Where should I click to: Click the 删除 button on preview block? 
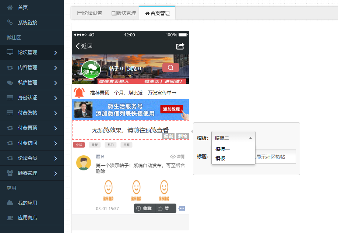[183, 136]
